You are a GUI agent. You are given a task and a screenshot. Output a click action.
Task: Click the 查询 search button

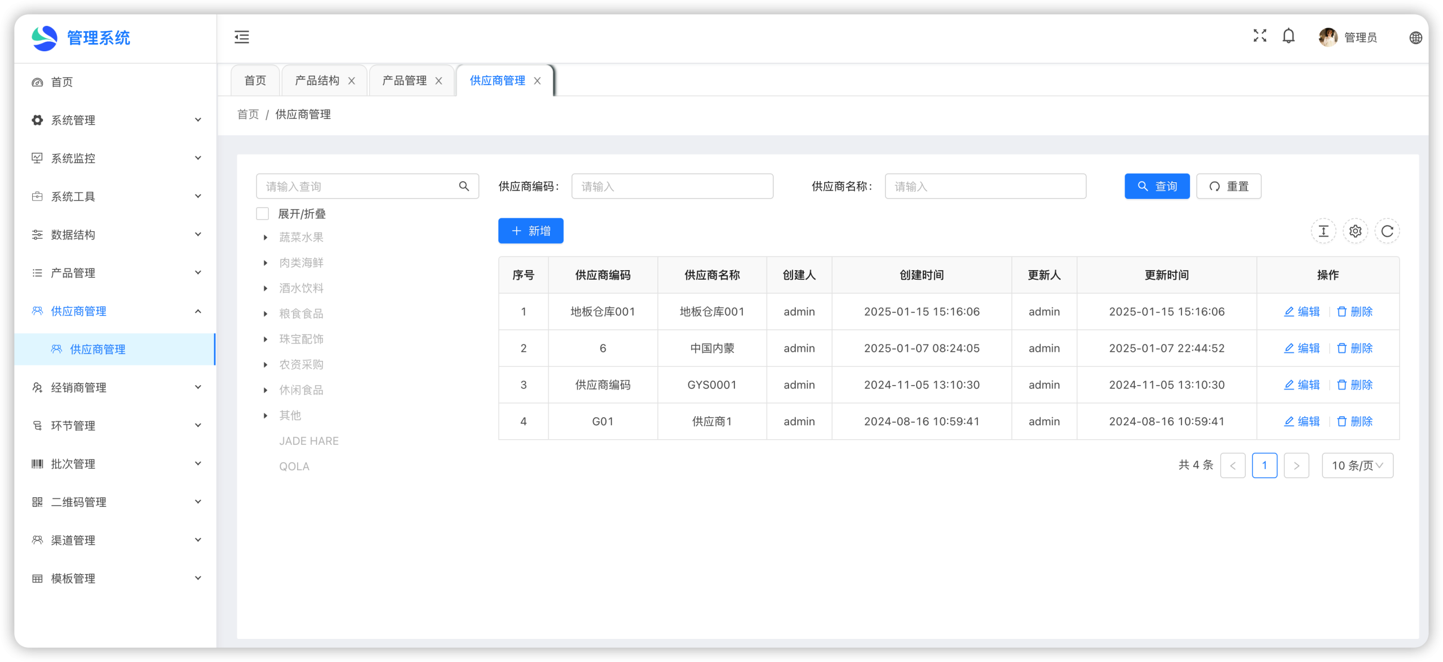(1157, 186)
